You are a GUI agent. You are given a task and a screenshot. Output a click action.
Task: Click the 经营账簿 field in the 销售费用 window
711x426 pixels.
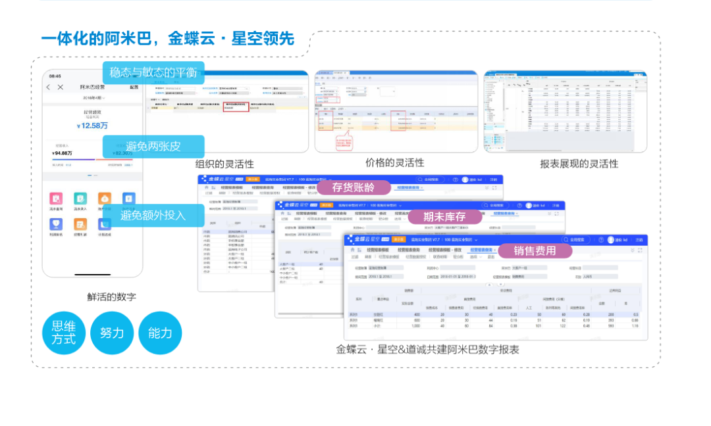(385, 268)
